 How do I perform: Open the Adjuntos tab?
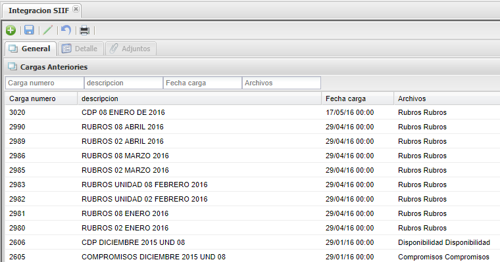(131, 49)
